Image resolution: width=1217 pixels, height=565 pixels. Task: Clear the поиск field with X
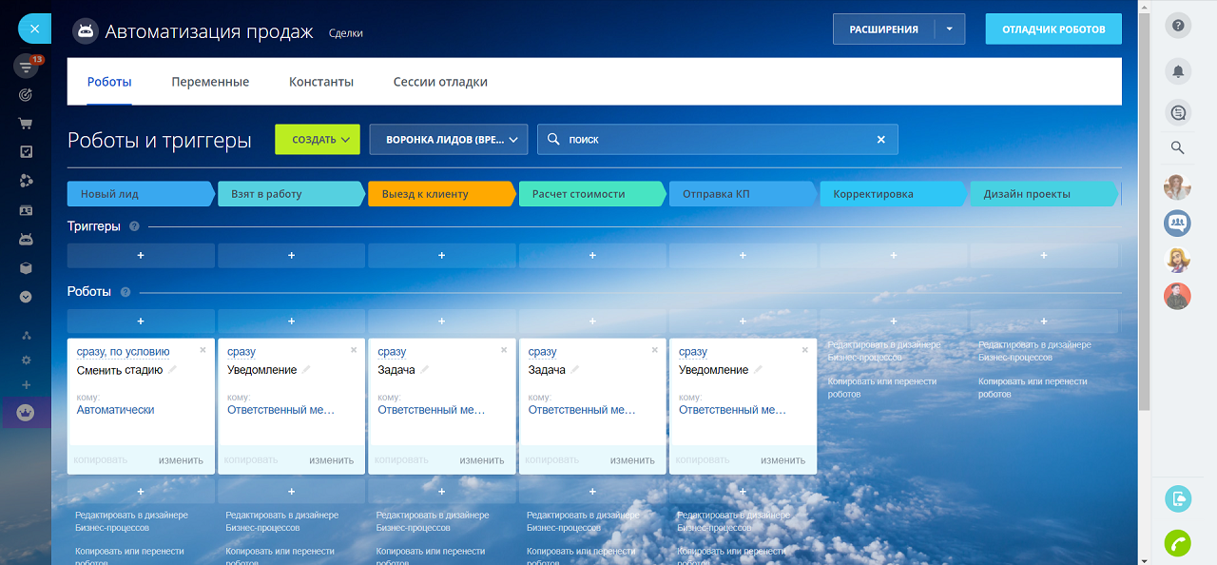click(880, 140)
